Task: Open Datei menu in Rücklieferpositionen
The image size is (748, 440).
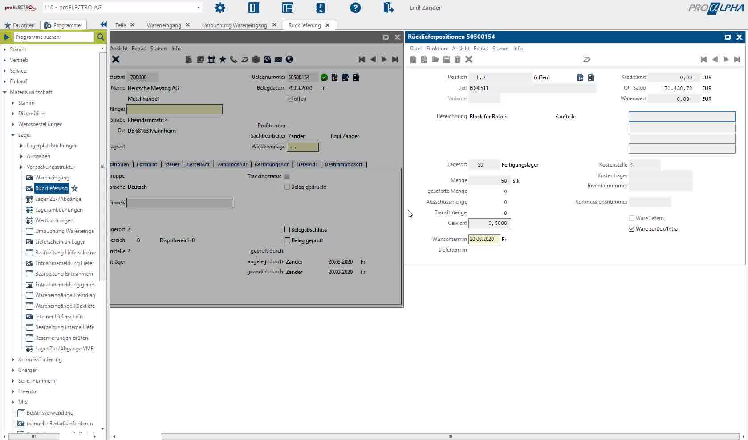Action: [415, 49]
